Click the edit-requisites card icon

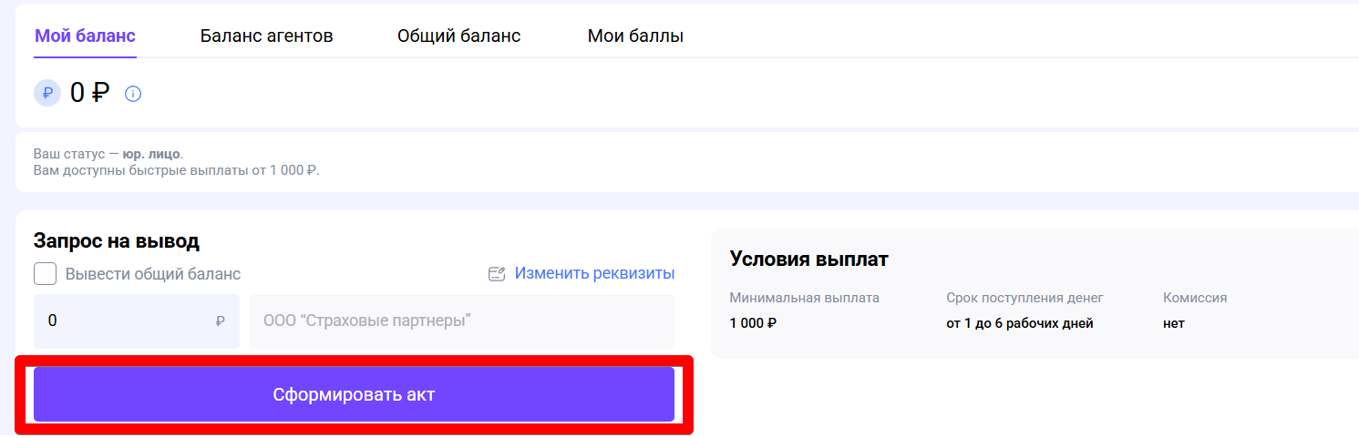pyautogui.click(x=497, y=274)
